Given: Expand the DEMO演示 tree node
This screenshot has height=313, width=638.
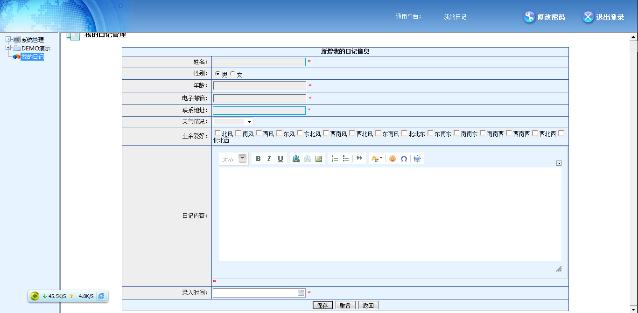Looking at the screenshot, I should pyautogui.click(x=8, y=48).
